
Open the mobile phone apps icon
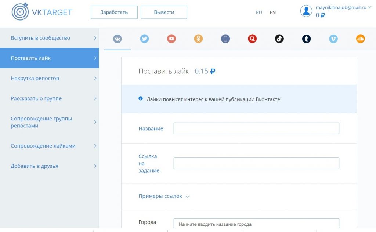pos(225,39)
